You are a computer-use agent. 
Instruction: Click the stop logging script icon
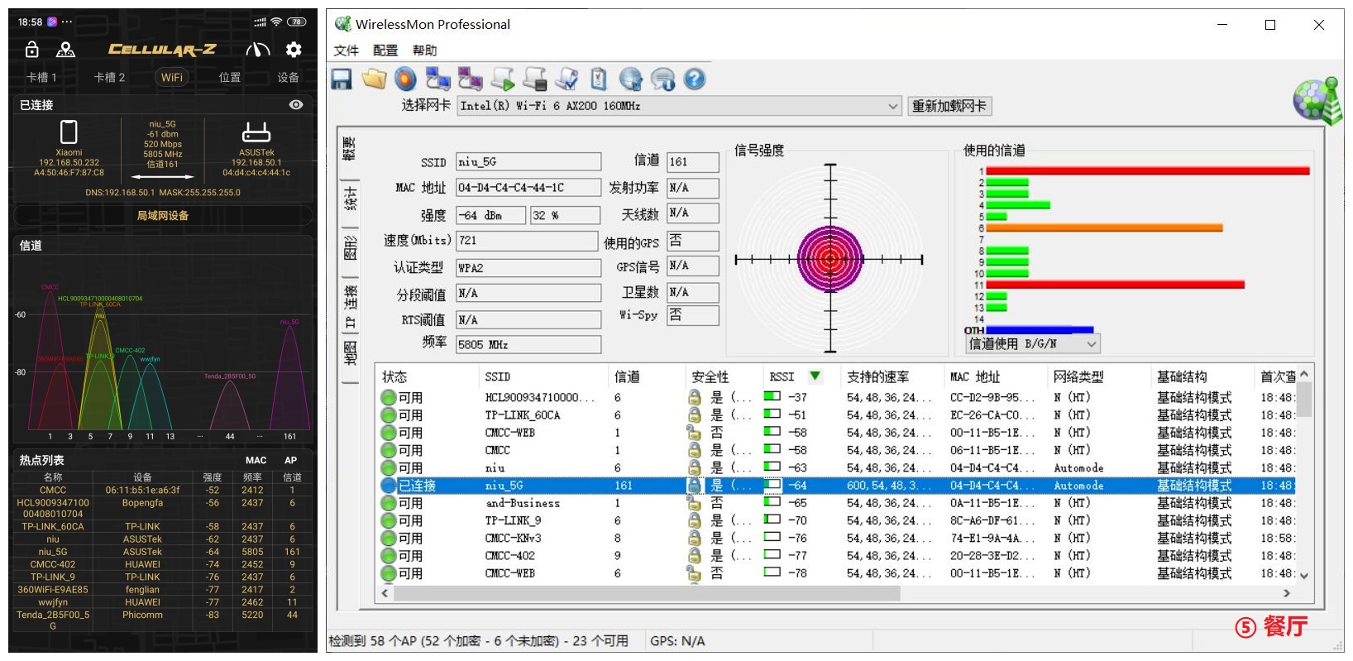tap(534, 79)
